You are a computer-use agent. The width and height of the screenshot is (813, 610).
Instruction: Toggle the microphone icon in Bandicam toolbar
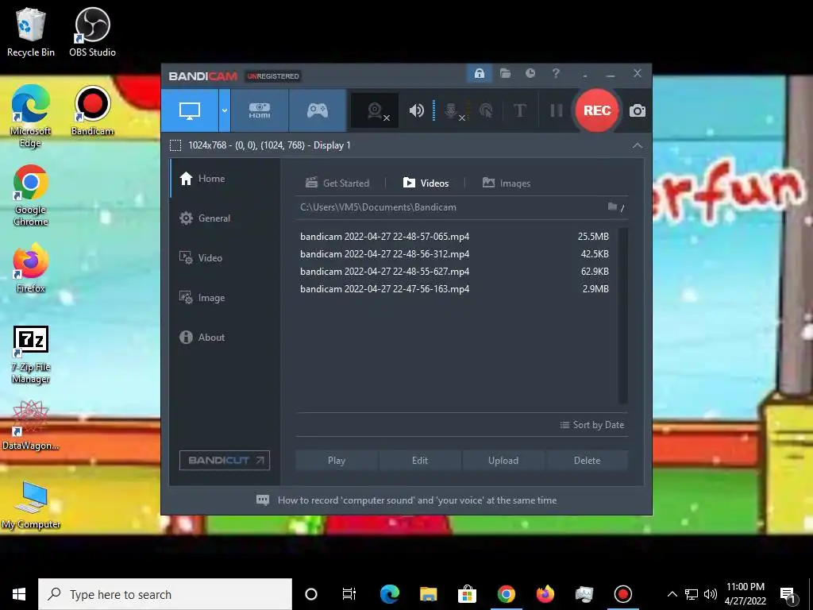click(x=452, y=110)
